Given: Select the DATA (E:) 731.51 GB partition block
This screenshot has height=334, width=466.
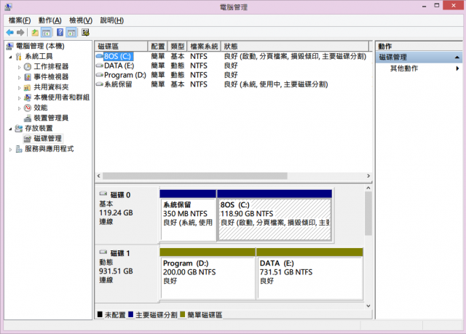Looking at the screenshot, I should (x=309, y=274).
